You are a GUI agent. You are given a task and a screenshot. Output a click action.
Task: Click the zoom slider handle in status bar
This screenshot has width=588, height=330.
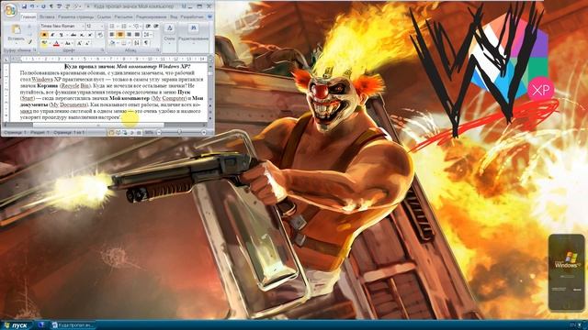(x=179, y=132)
